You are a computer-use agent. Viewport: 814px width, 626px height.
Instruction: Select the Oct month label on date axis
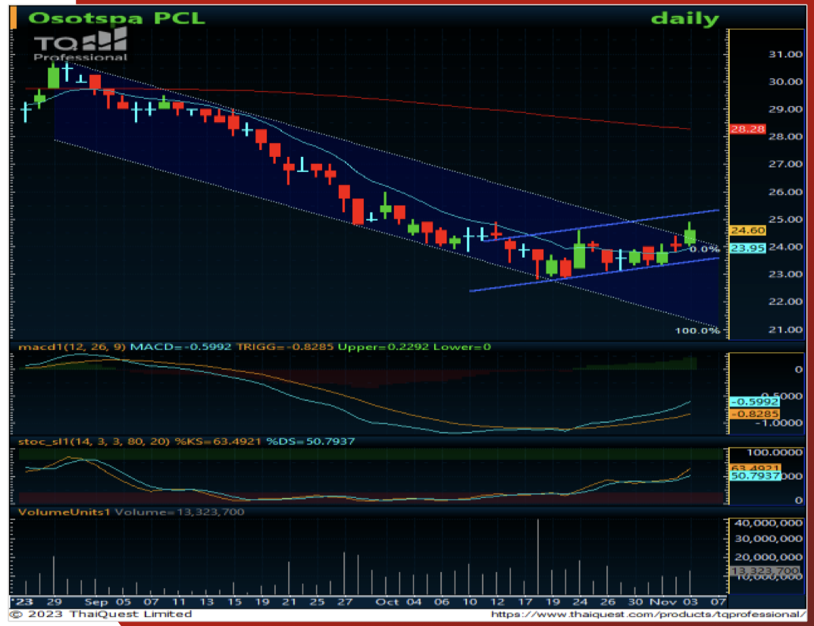tap(387, 602)
